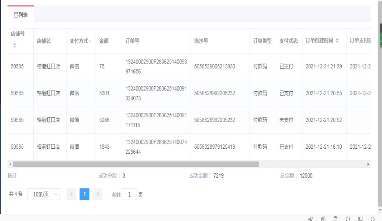
Task: Open the 10条/页 page size dropdown
Action: point(43,194)
